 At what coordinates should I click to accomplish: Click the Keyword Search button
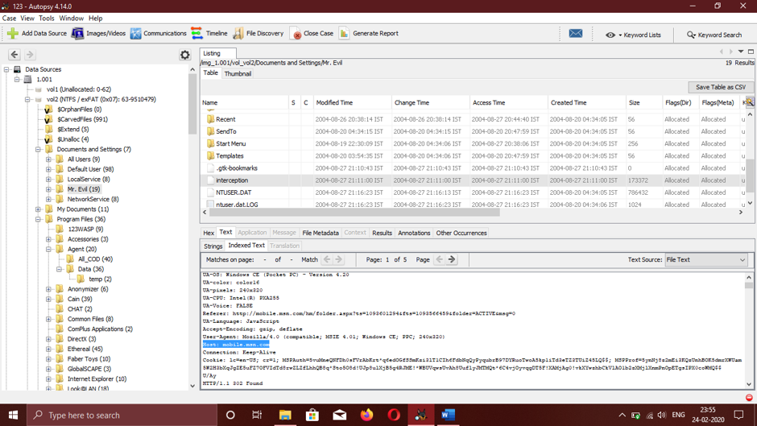tap(714, 35)
